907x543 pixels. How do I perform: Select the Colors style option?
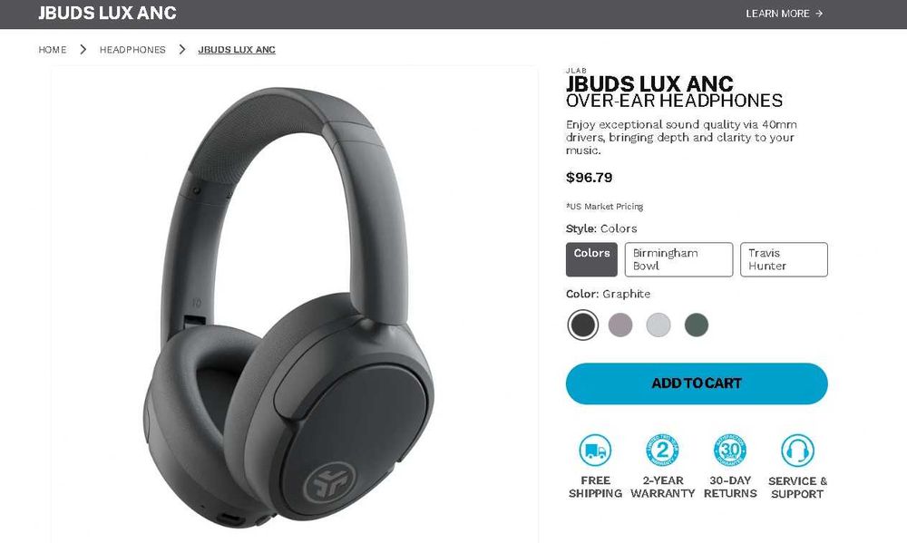[x=591, y=259]
